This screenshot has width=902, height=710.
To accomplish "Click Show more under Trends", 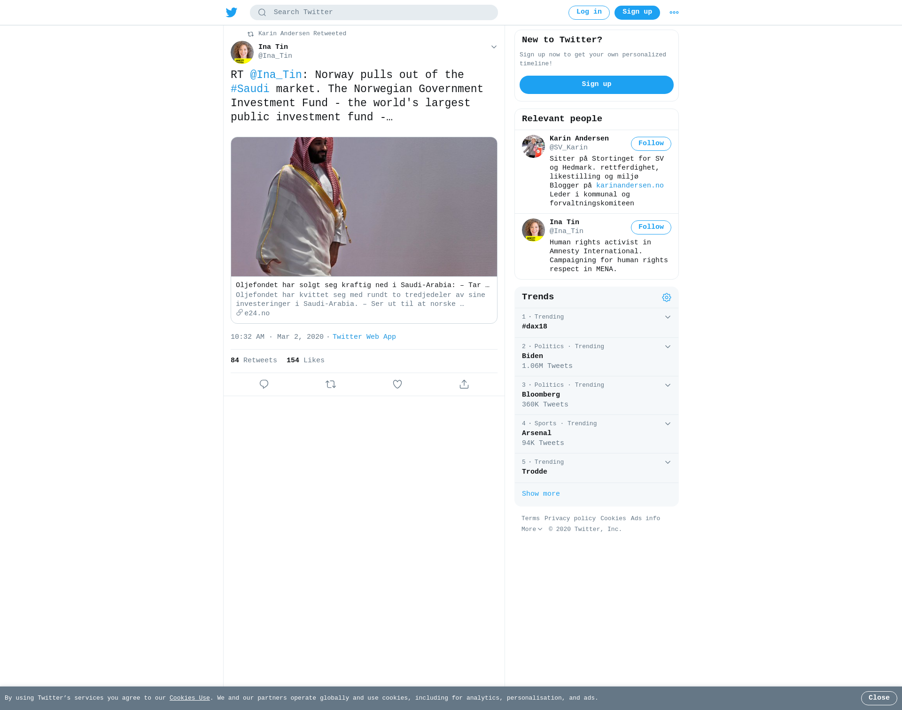I will [x=541, y=494].
